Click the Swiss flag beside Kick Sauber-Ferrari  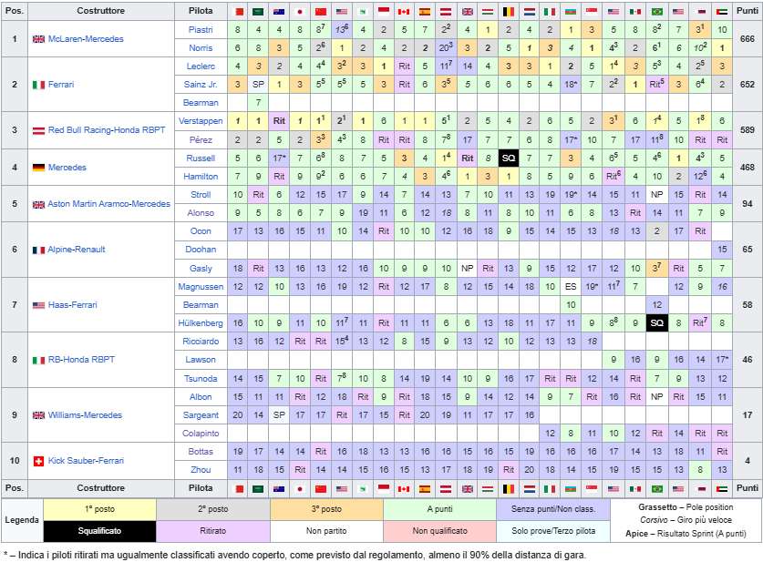38,461
